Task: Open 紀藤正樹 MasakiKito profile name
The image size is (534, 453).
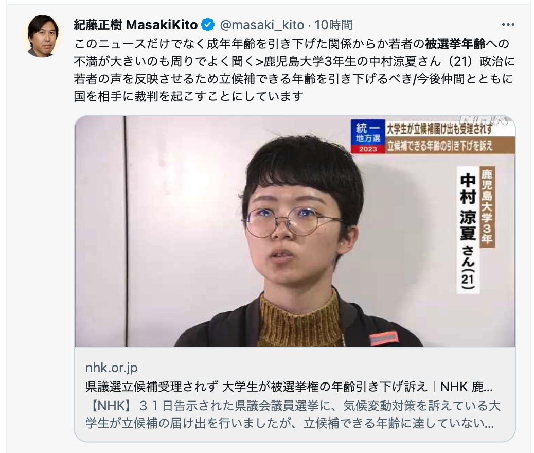Action: point(135,25)
